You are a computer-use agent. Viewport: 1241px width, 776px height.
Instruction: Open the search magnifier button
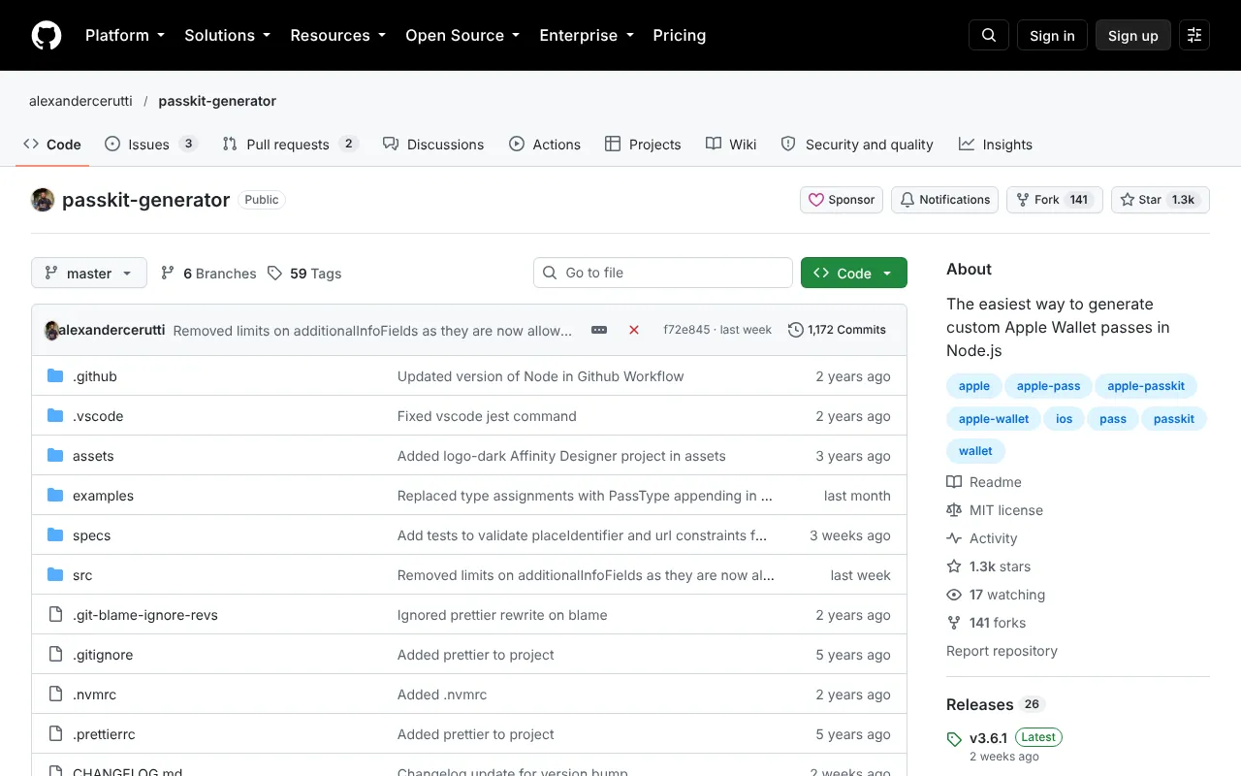pyautogui.click(x=989, y=35)
